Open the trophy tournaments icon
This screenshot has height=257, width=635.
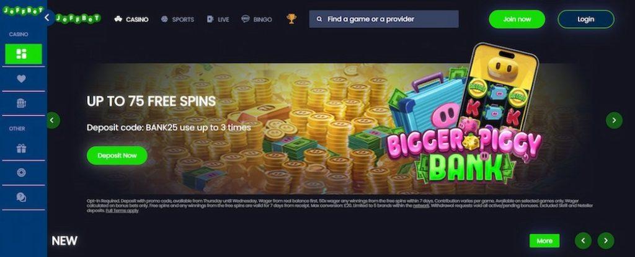coord(291,19)
